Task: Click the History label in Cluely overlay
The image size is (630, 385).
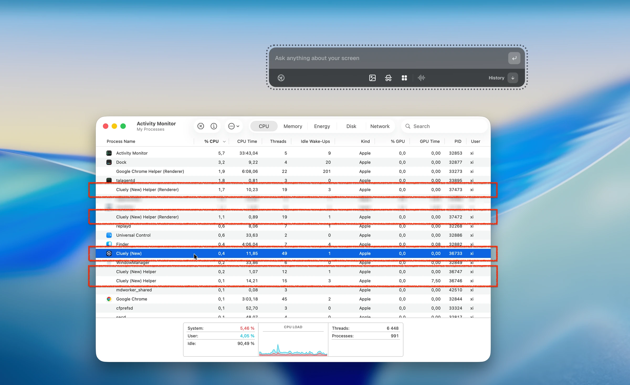Action: pos(496,78)
